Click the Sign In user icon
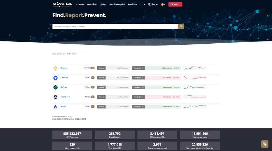This screenshot has width=272, height=151. pyautogui.click(x=150, y=4)
